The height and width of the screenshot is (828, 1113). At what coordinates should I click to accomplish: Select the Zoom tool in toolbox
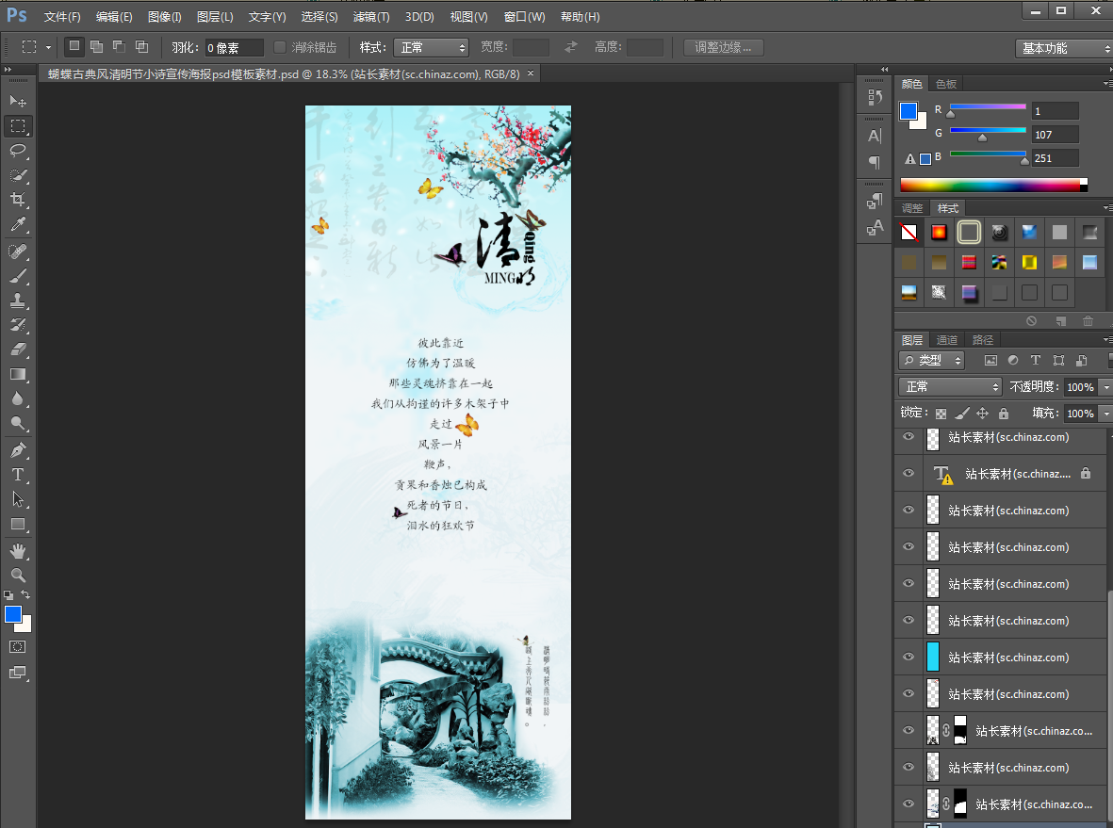18,575
